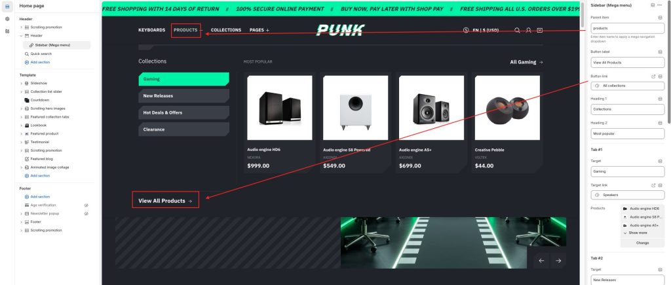Toggle visibility of Age verification section

[86, 205]
